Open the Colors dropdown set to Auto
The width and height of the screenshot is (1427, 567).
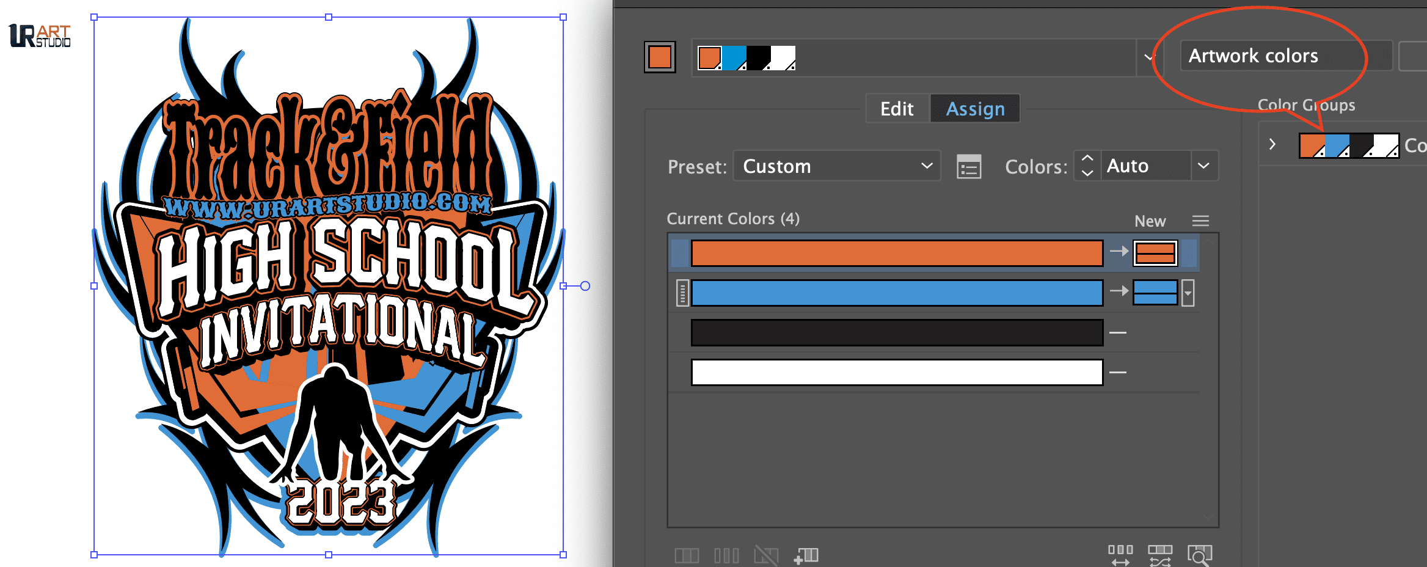point(1145,166)
